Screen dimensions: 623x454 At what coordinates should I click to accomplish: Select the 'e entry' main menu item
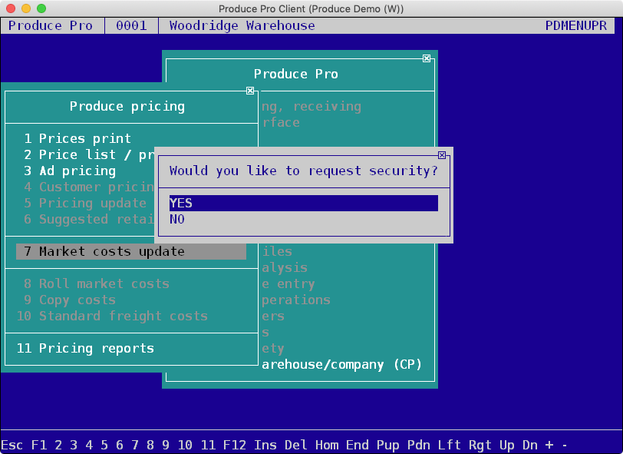click(288, 283)
